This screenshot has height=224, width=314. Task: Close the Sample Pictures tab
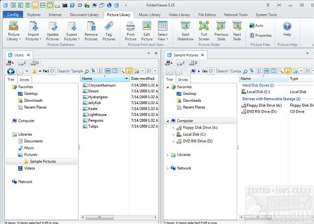click(203, 55)
